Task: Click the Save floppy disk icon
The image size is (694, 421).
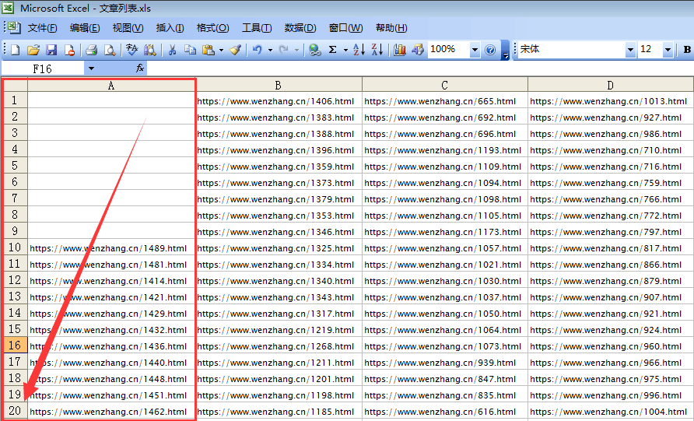Action: pos(51,50)
